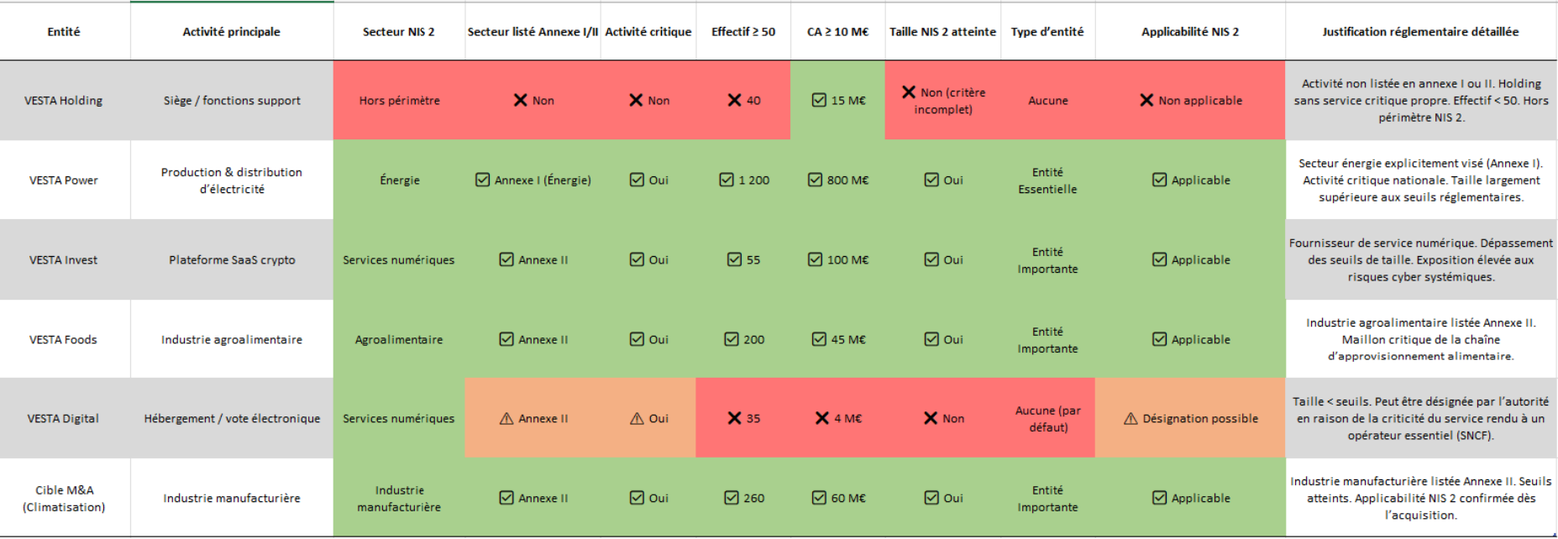Select the CA ≥ 10 M€ column header

[837, 31]
